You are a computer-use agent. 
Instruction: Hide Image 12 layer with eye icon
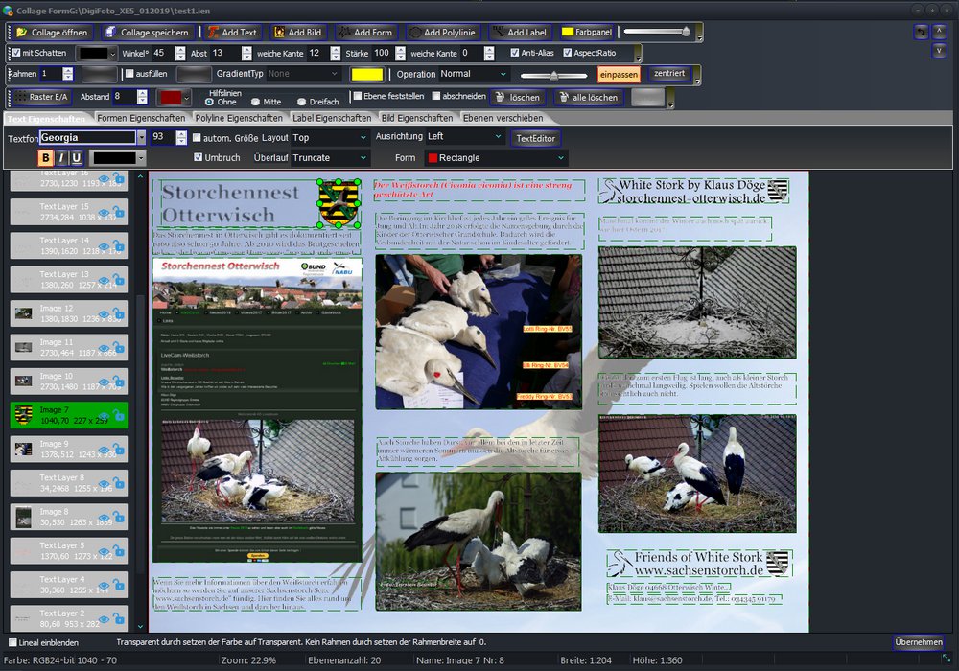click(x=105, y=313)
